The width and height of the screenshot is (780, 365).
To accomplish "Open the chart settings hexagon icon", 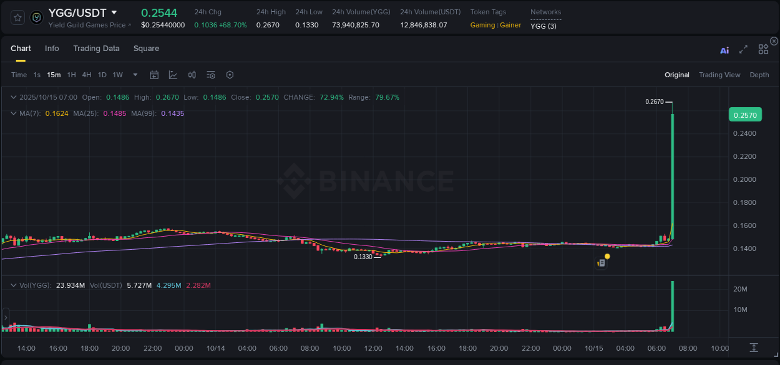I will click(x=230, y=75).
